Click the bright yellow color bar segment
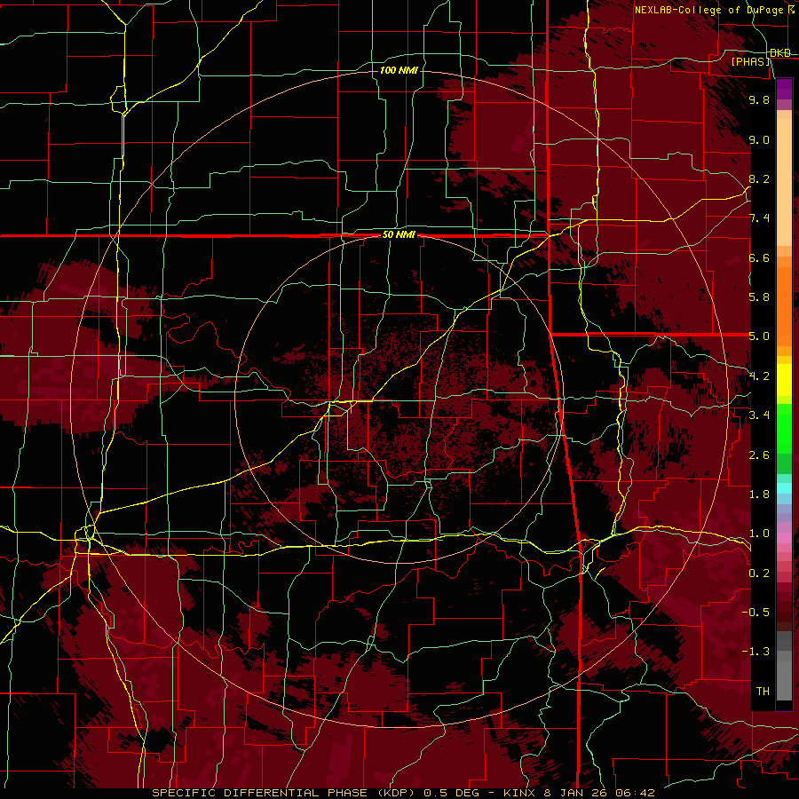The width and height of the screenshot is (799, 799). click(784, 380)
